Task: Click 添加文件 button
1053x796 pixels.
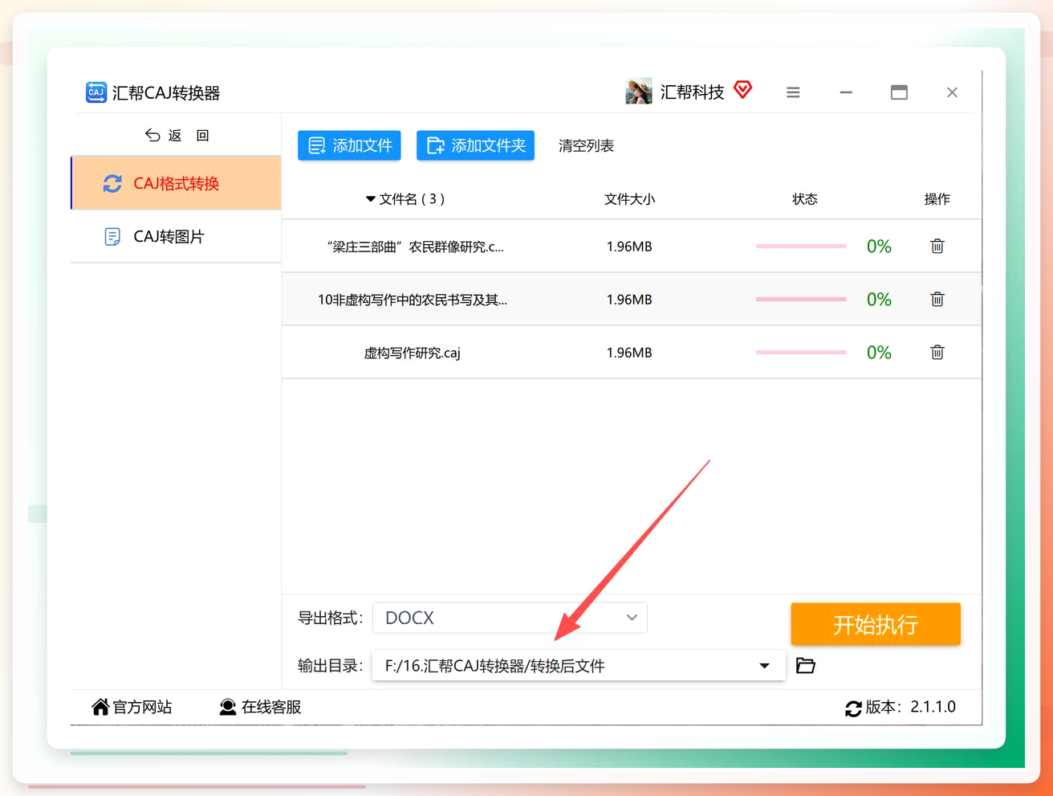Action: (x=349, y=145)
